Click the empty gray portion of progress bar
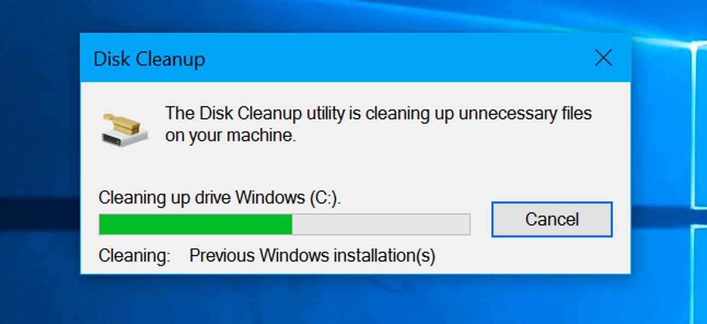Image resolution: width=707 pixels, height=324 pixels. [380, 224]
